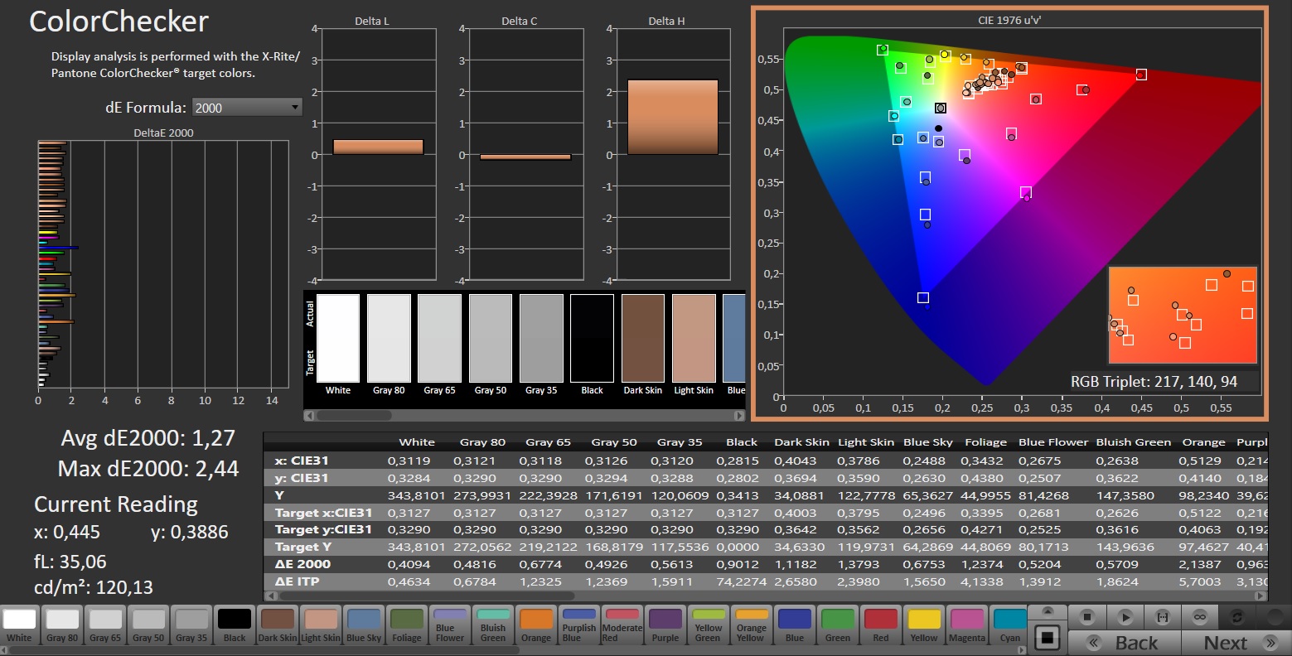Image resolution: width=1292 pixels, height=656 pixels.
Task: Click the Light Skin comparison swatch
Action: point(694,338)
